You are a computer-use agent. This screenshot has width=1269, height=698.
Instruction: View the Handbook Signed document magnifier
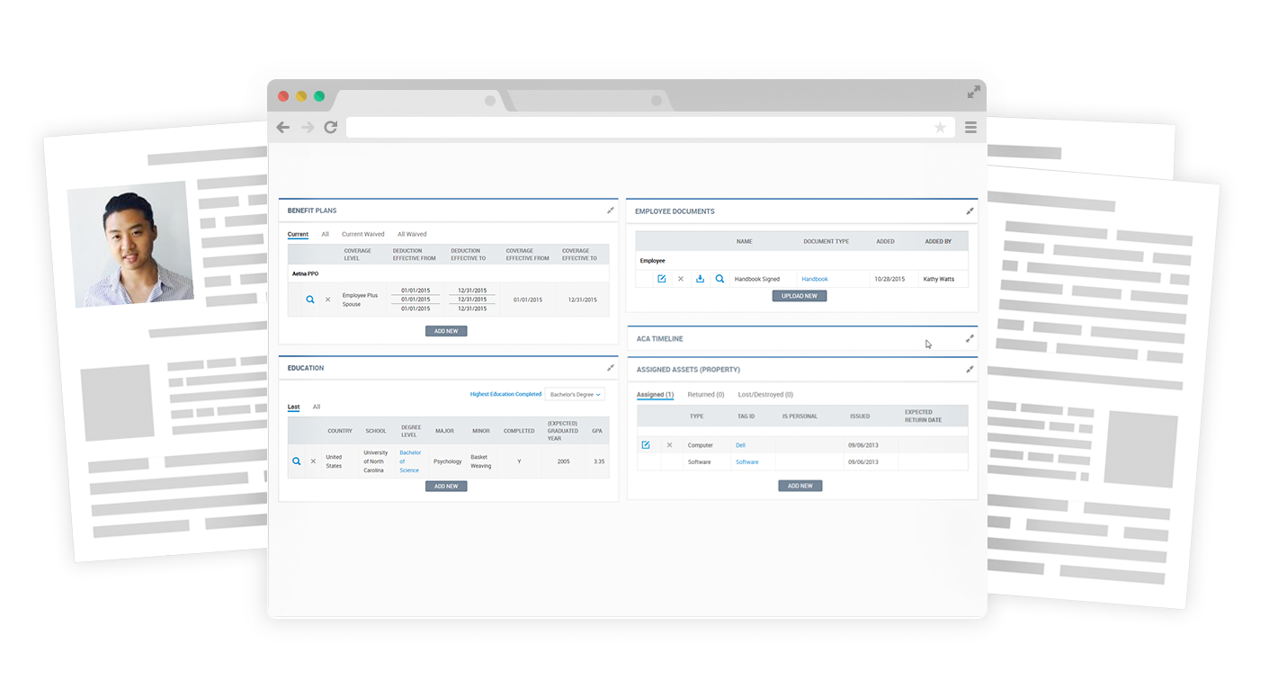719,279
